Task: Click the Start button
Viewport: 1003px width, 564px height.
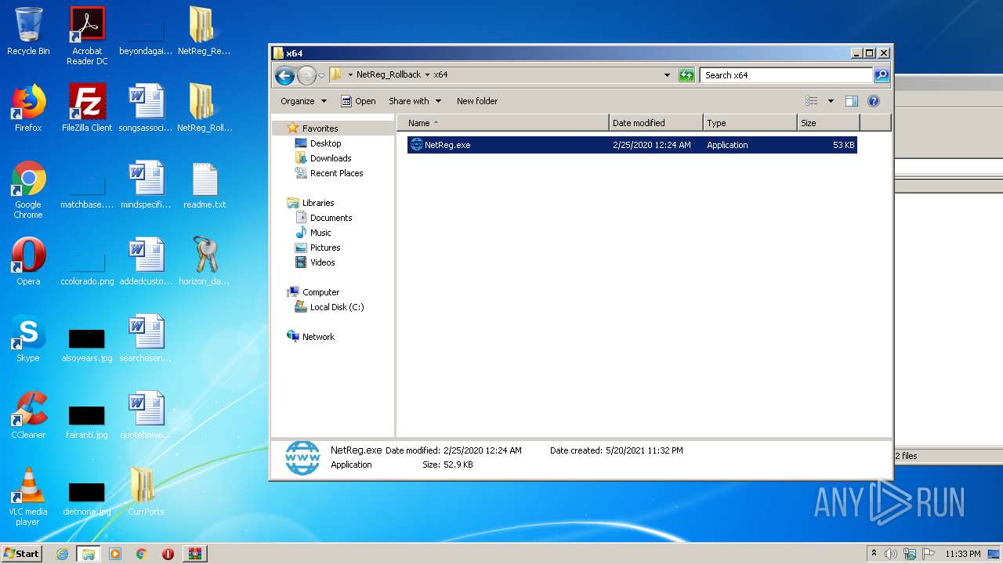Action: tap(22, 554)
